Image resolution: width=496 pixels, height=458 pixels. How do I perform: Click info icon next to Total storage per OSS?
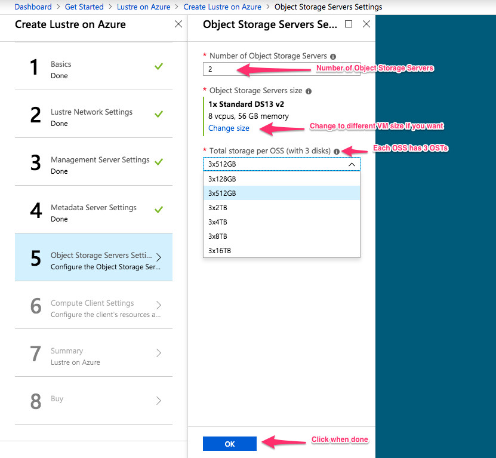click(337, 152)
